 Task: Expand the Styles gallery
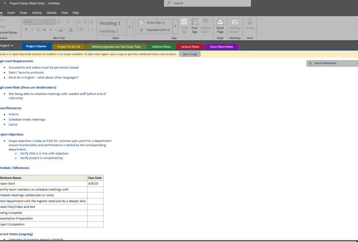pyautogui.click(x=129, y=27)
